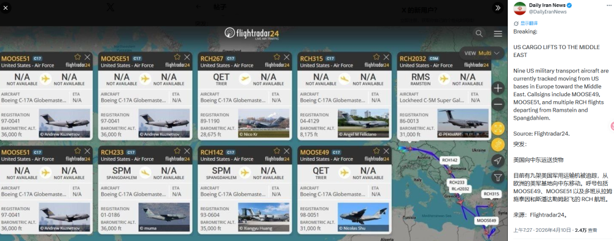This screenshot has height=241, width=614.
Task: Click Lockheed C-5M Super Galaxy aircraft text
Action: [x=431, y=101]
